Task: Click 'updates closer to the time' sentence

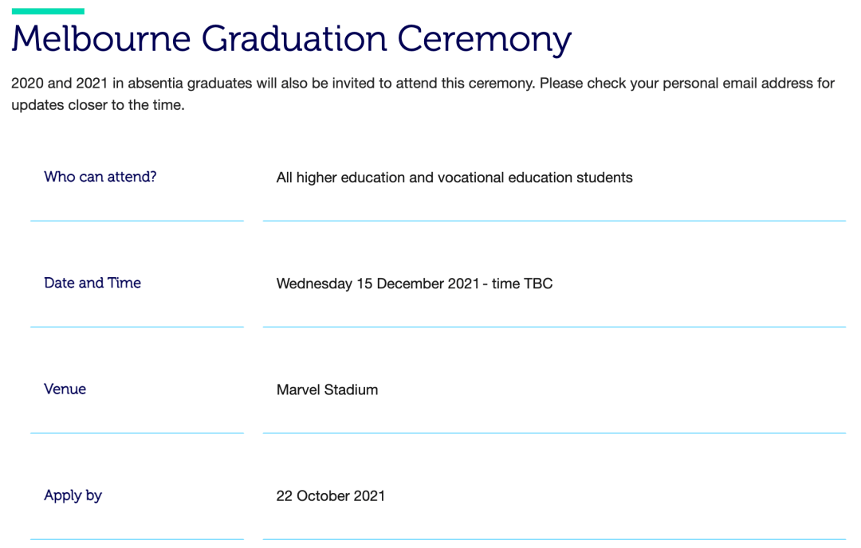Action: [98, 105]
